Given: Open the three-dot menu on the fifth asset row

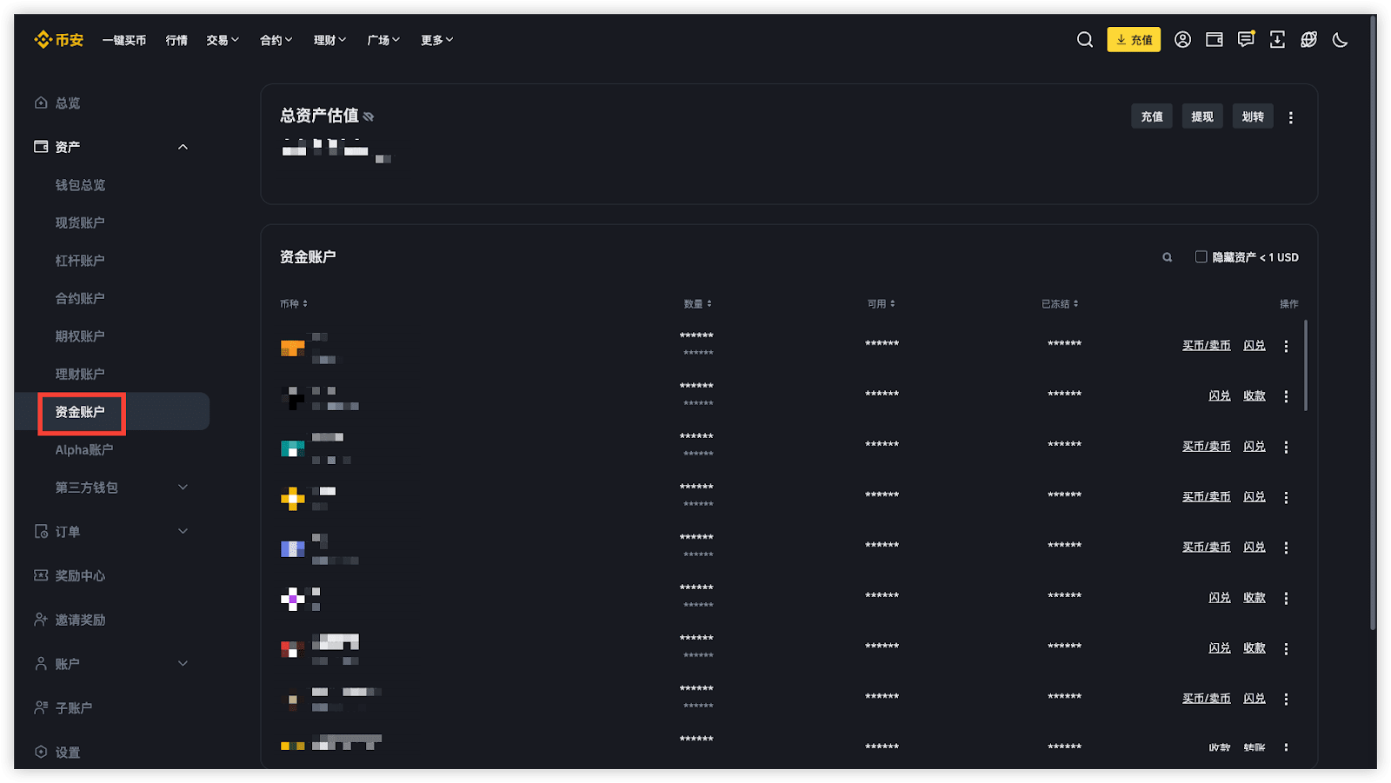Looking at the screenshot, I should [1286, 547].
